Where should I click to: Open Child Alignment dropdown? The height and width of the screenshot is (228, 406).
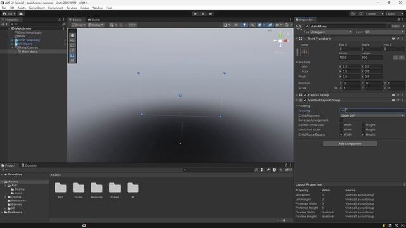372,115
